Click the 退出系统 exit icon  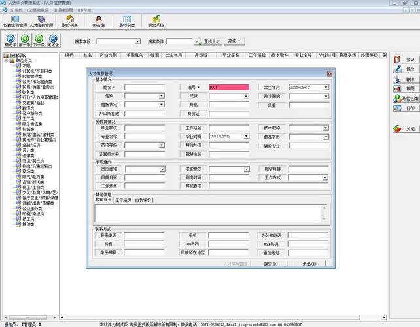[156, 22]
